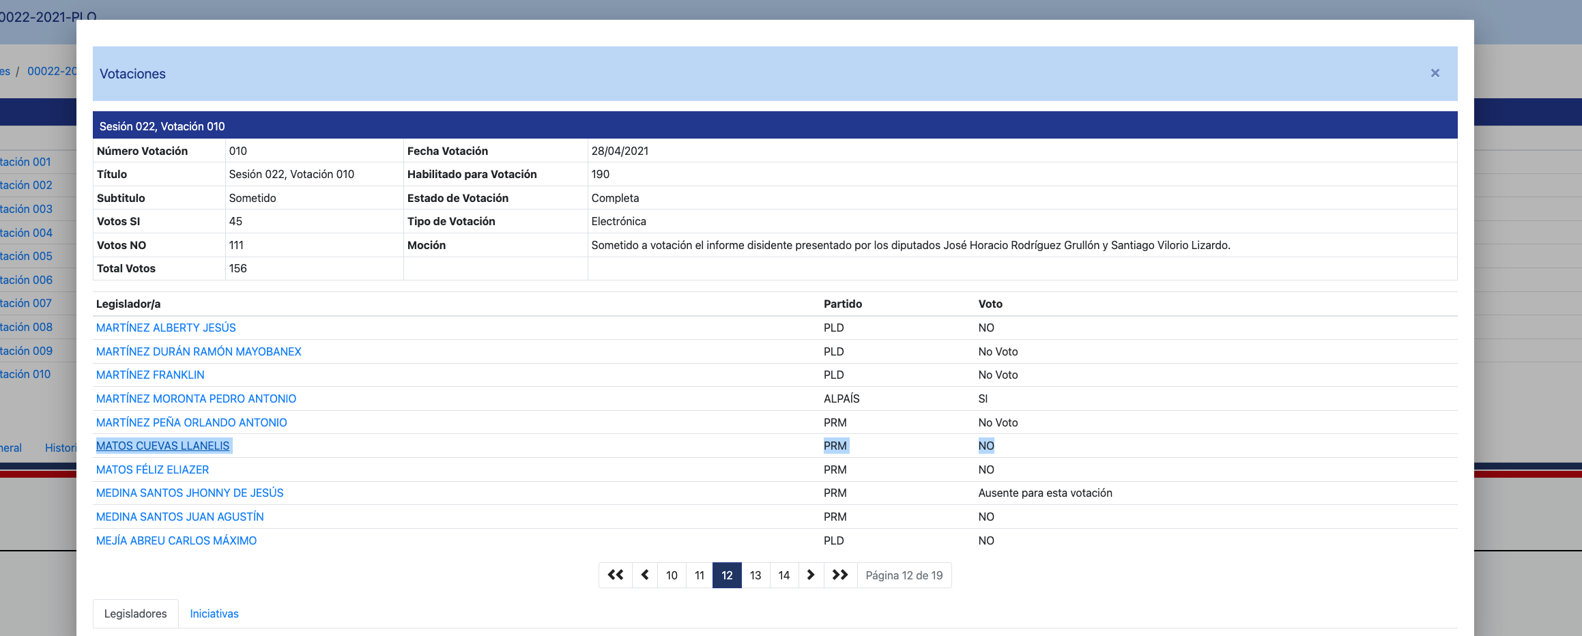Viewport: 1582px width, 636px height.
Task: Switch to the Iniciativas tab
Action: [x=214, y=613]
